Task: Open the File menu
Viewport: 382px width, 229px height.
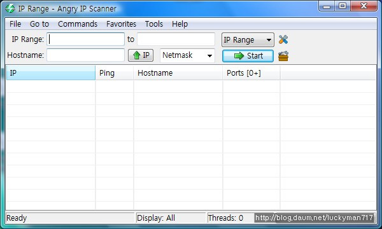Action: [x=15, y=24]
